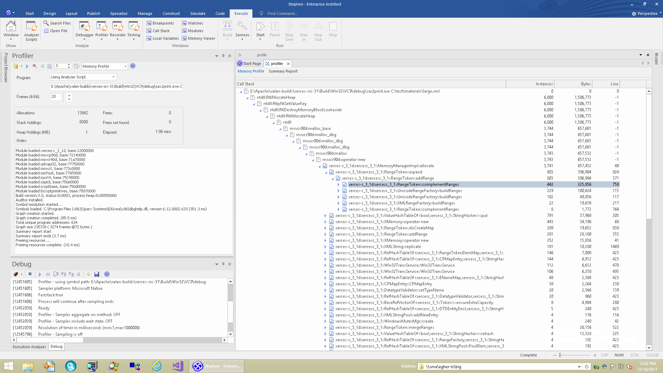
Task: Click the save icon in Debug toolbar
Action: pos(97,274)
